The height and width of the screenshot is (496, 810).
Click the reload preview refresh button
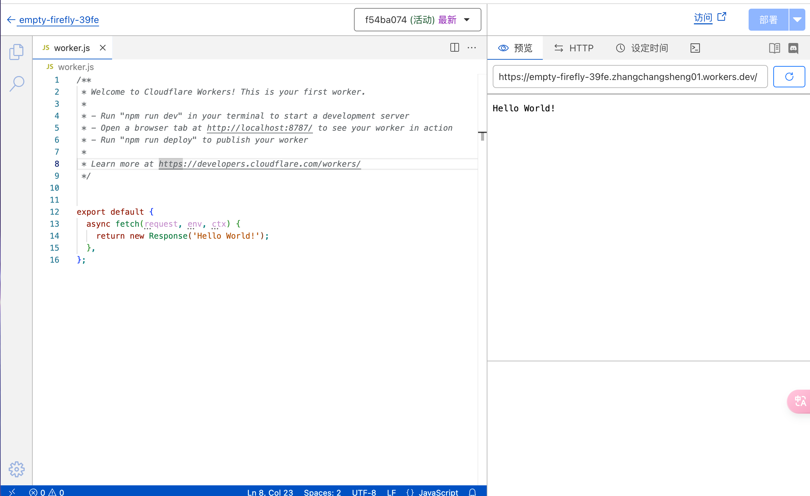[789, 77]
